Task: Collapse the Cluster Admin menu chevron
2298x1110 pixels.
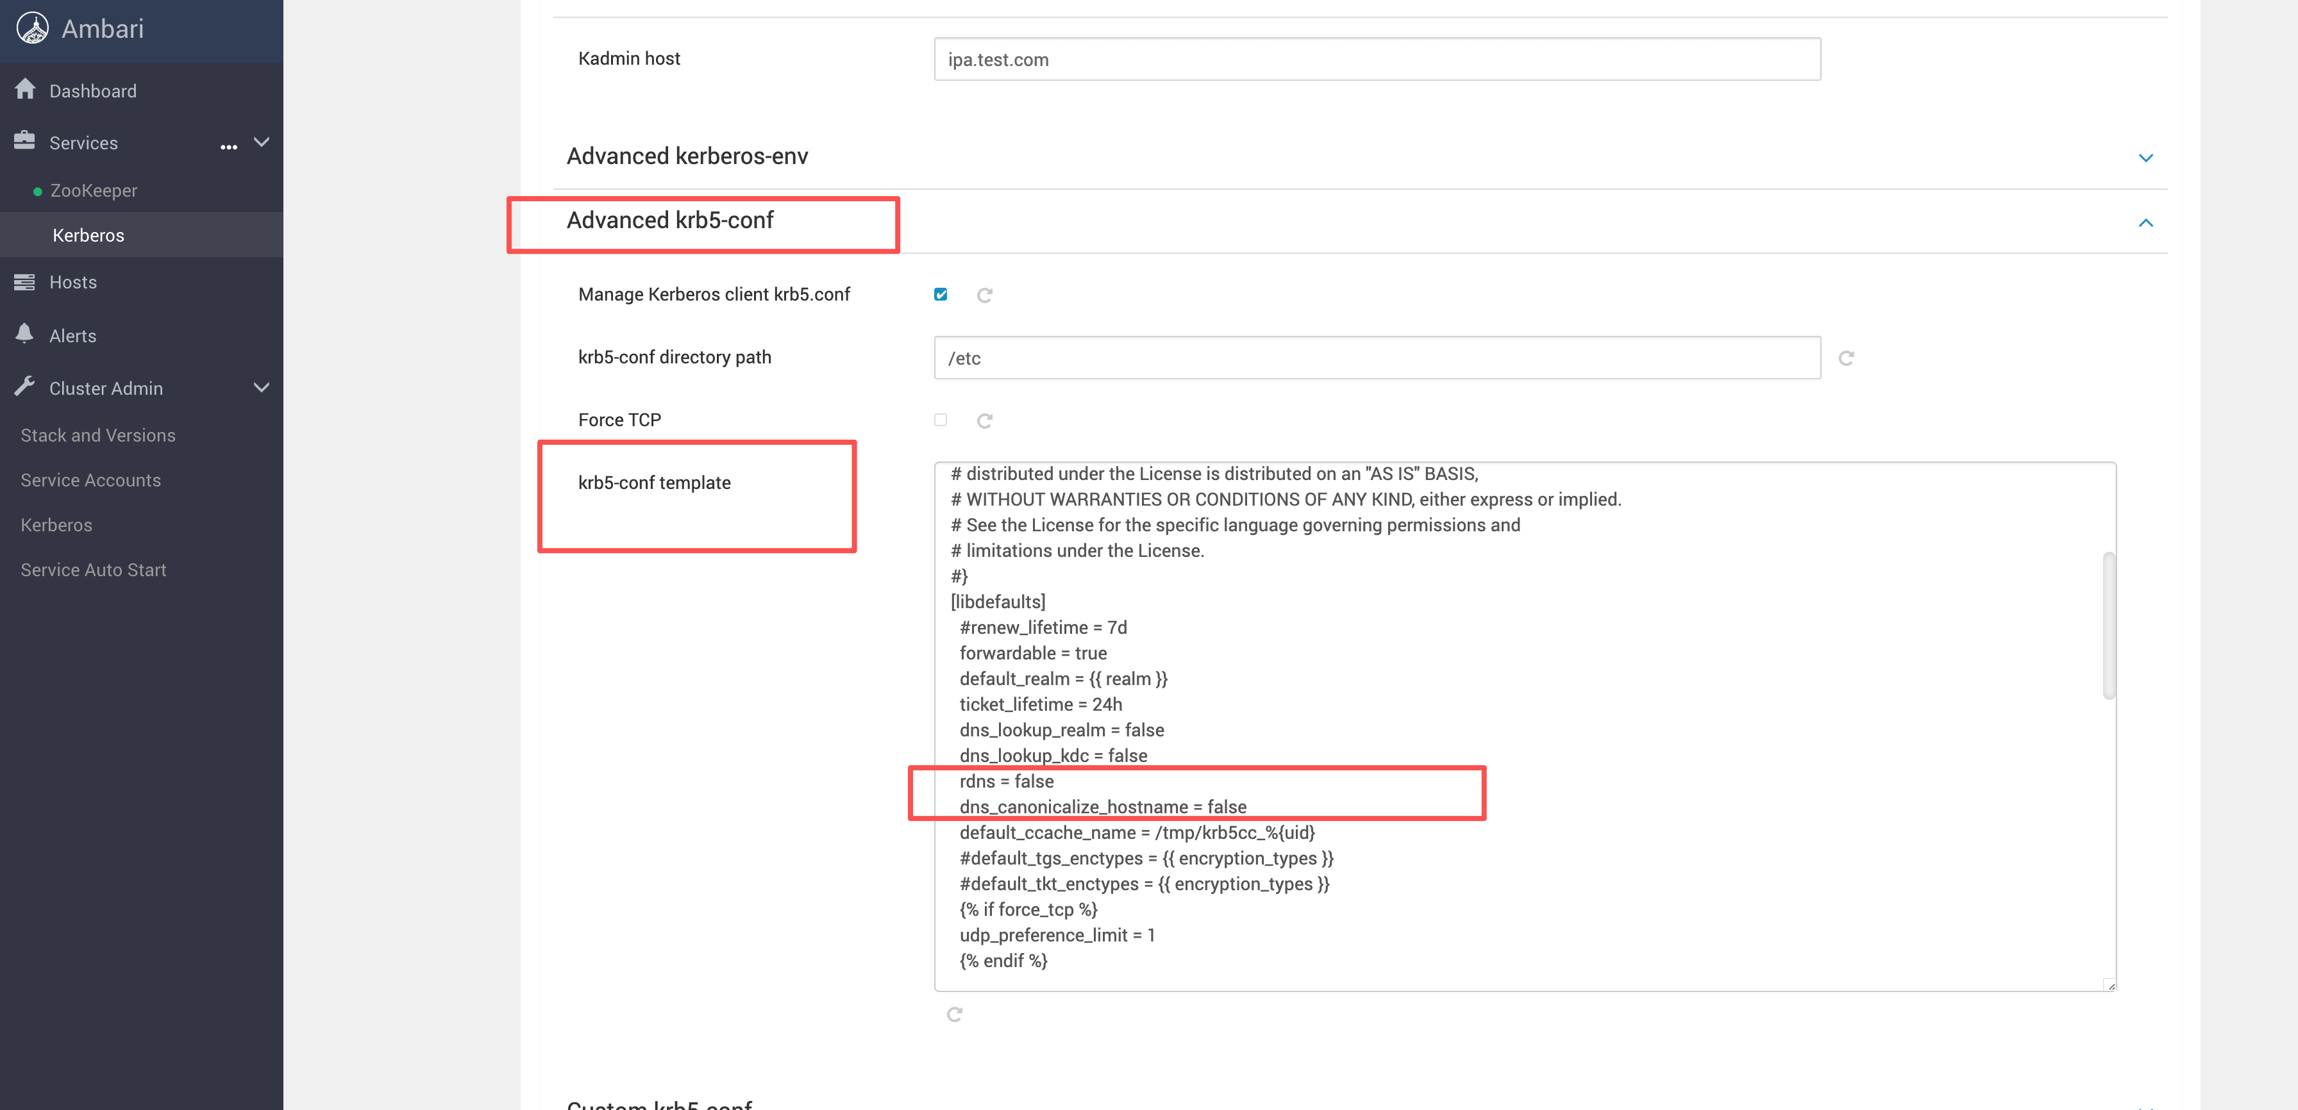Action: pyautogui.click(x=262, y=387)
